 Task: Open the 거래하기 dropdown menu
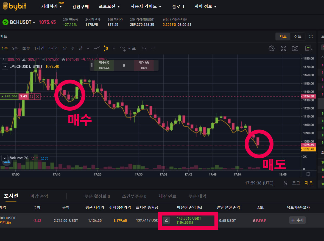pos(51,6)
